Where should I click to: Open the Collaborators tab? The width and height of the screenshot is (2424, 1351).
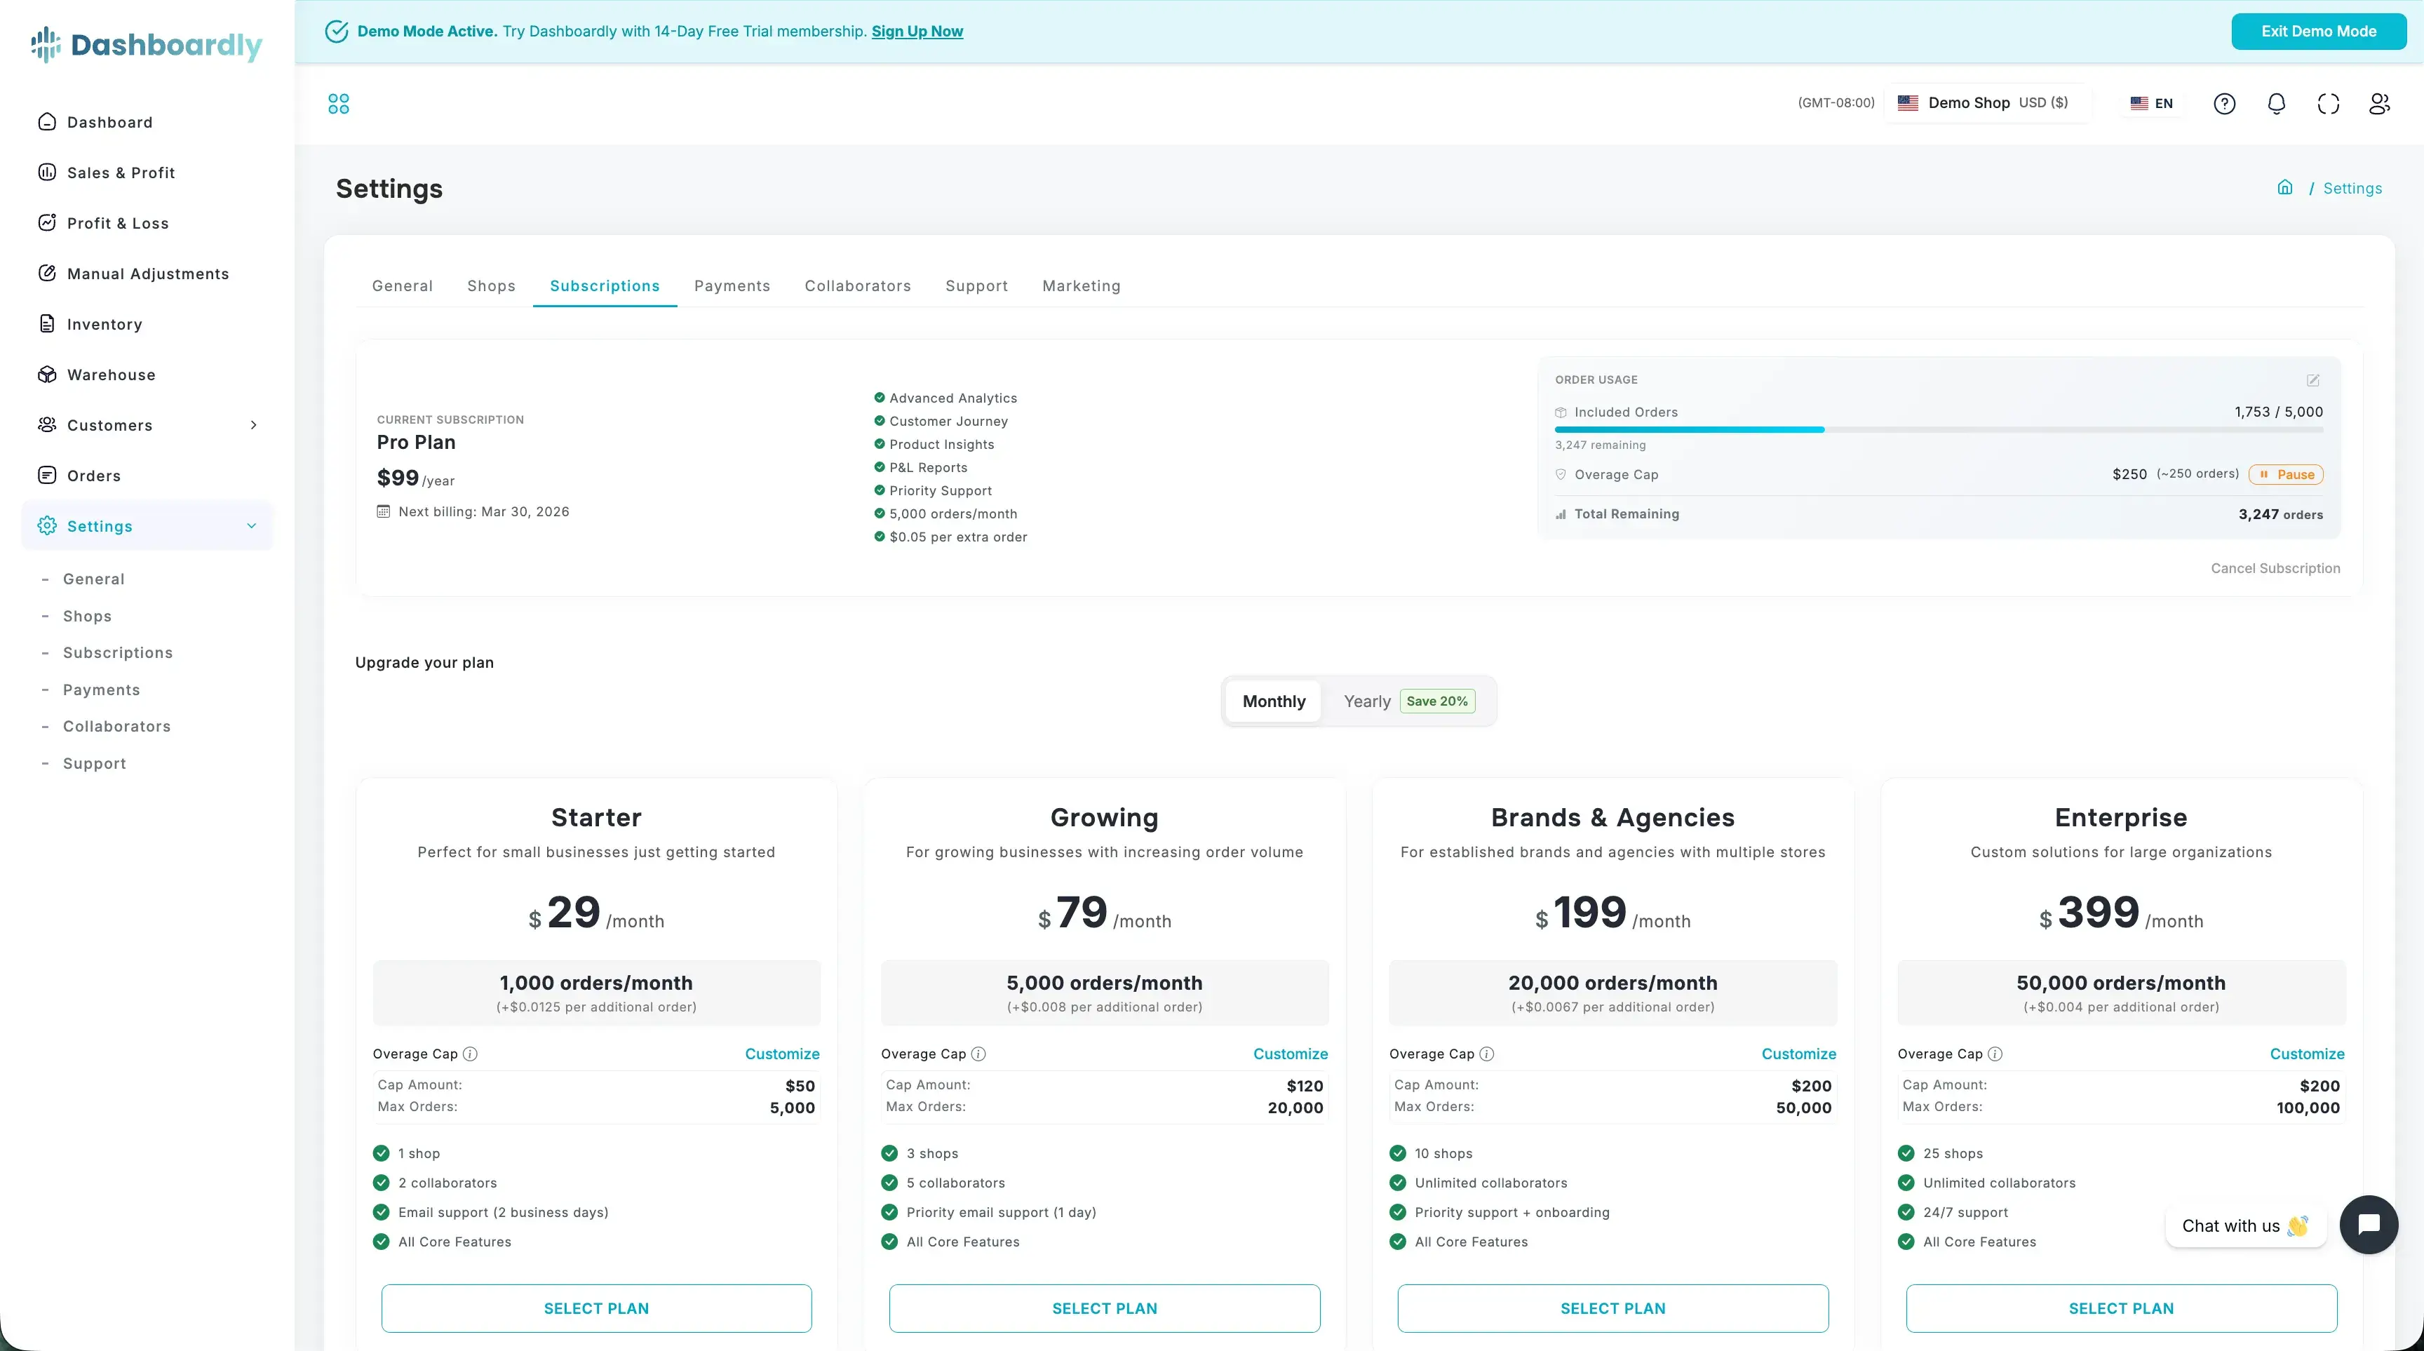pyautogui.click(x=857, y=286)
